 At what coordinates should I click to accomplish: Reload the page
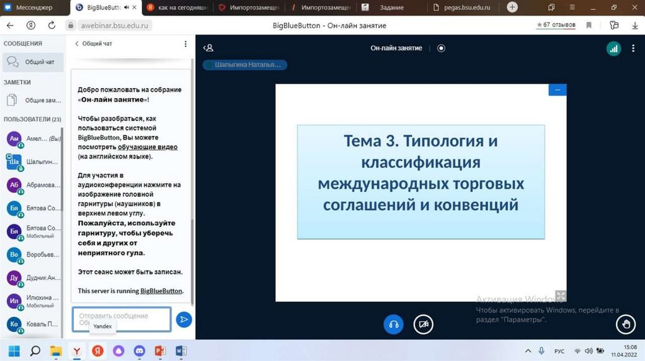pyautogui.click(x=52, y=25)
